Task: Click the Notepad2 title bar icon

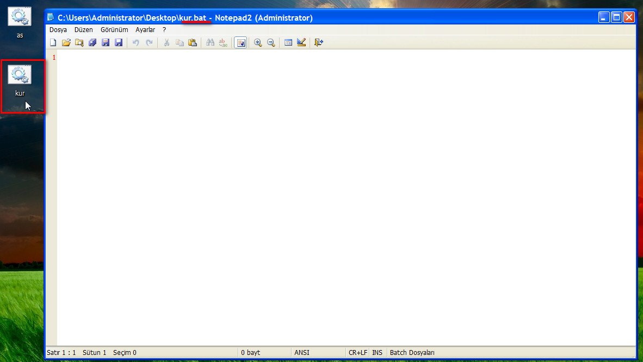Action: pos(51,17)
